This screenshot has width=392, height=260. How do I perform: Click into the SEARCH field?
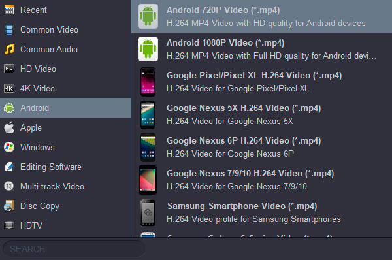tap(74, 249)
